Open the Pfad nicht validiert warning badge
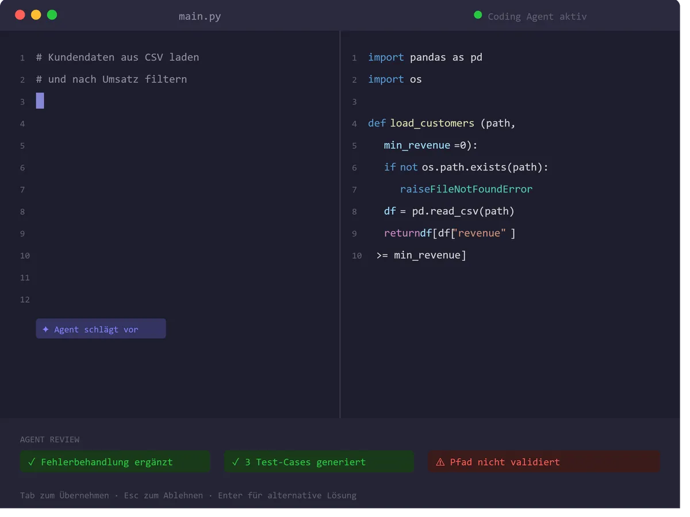This screenshot has height=517, width=690. 544,462
